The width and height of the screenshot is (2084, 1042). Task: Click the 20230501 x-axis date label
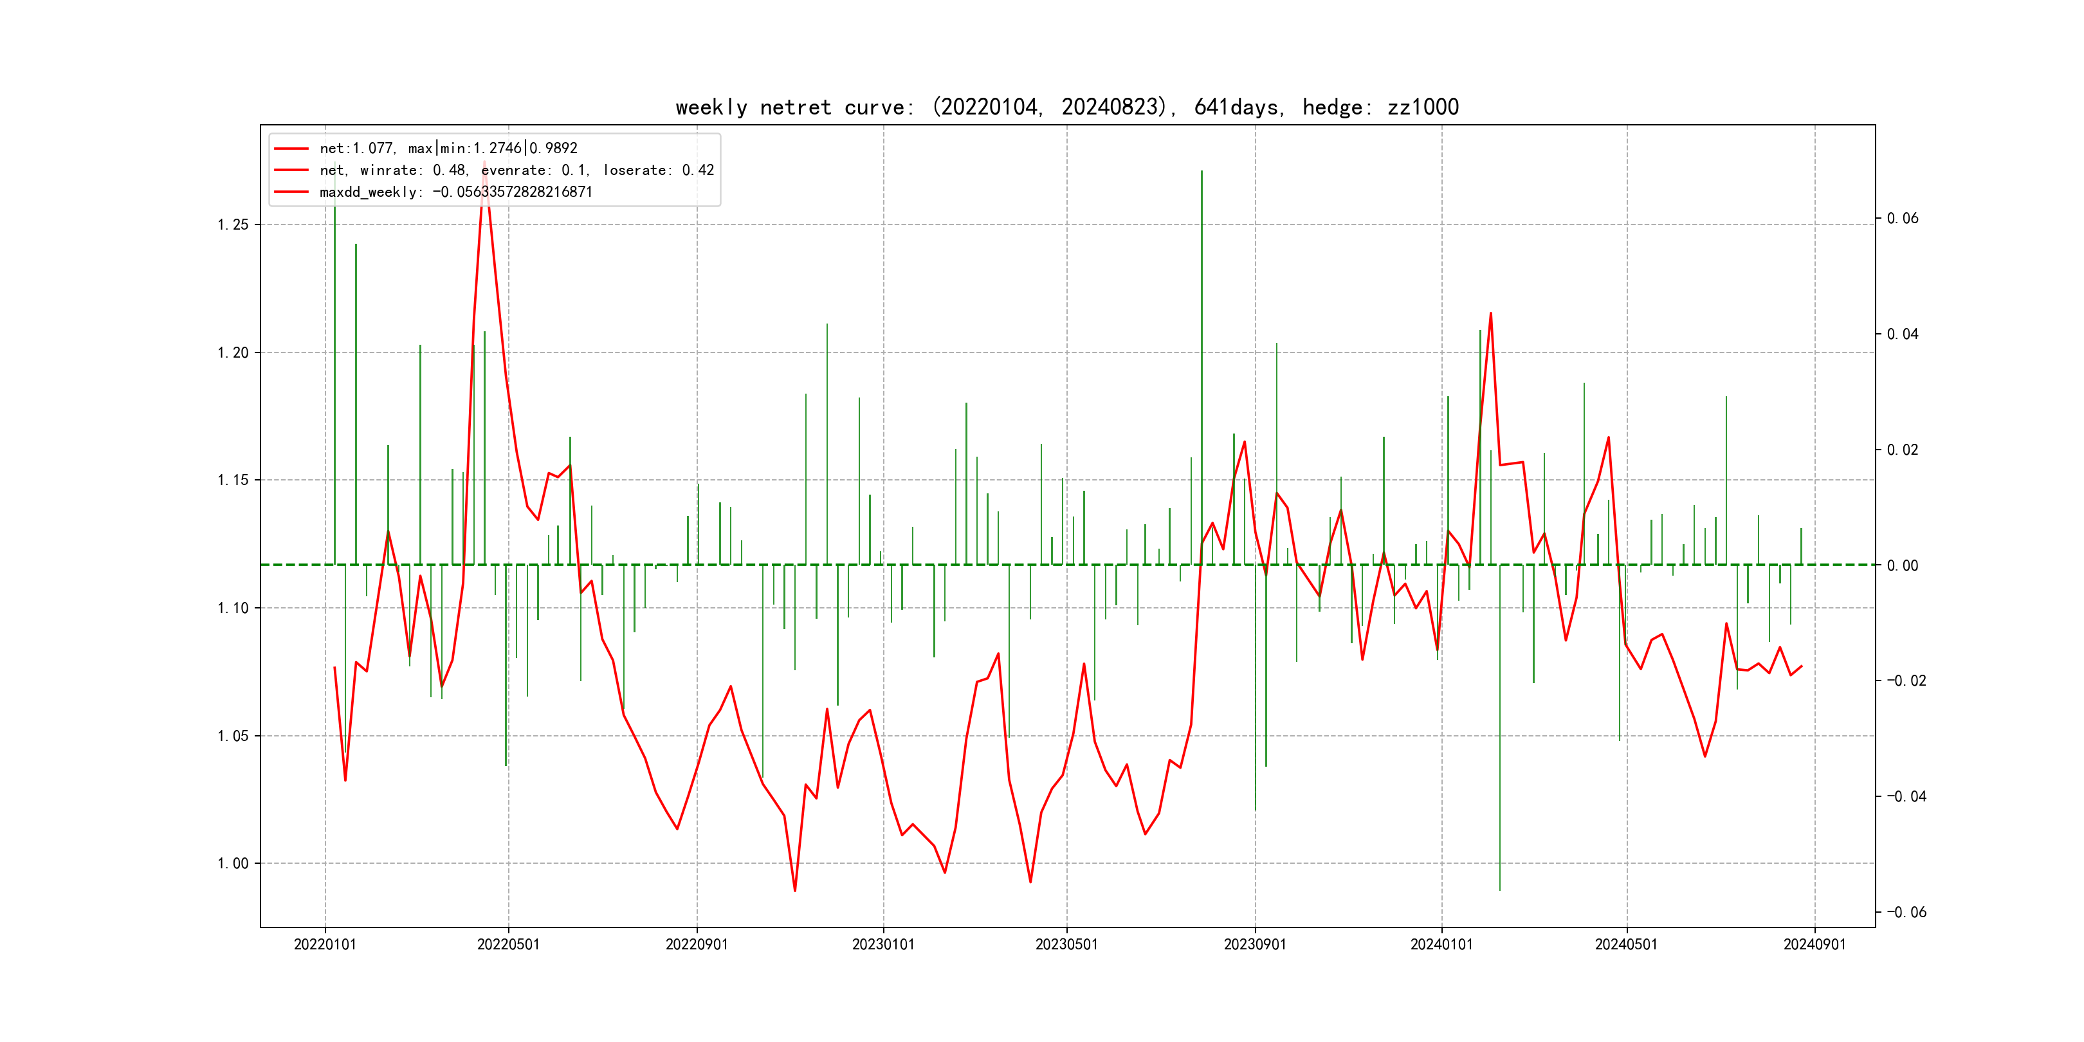(1066, 945)
